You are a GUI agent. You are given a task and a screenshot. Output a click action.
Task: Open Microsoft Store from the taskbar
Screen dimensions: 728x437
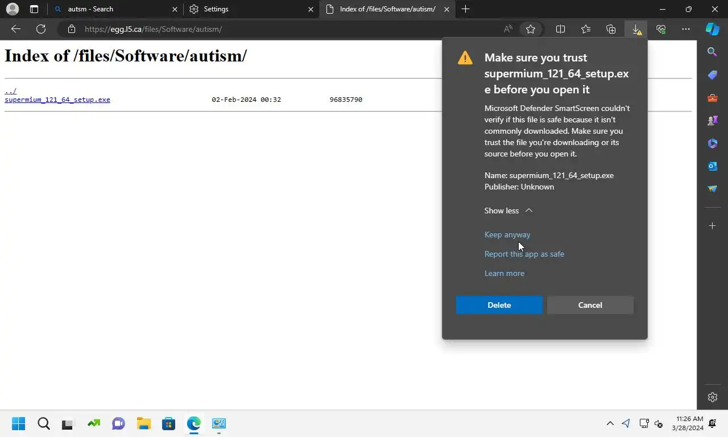168,423
